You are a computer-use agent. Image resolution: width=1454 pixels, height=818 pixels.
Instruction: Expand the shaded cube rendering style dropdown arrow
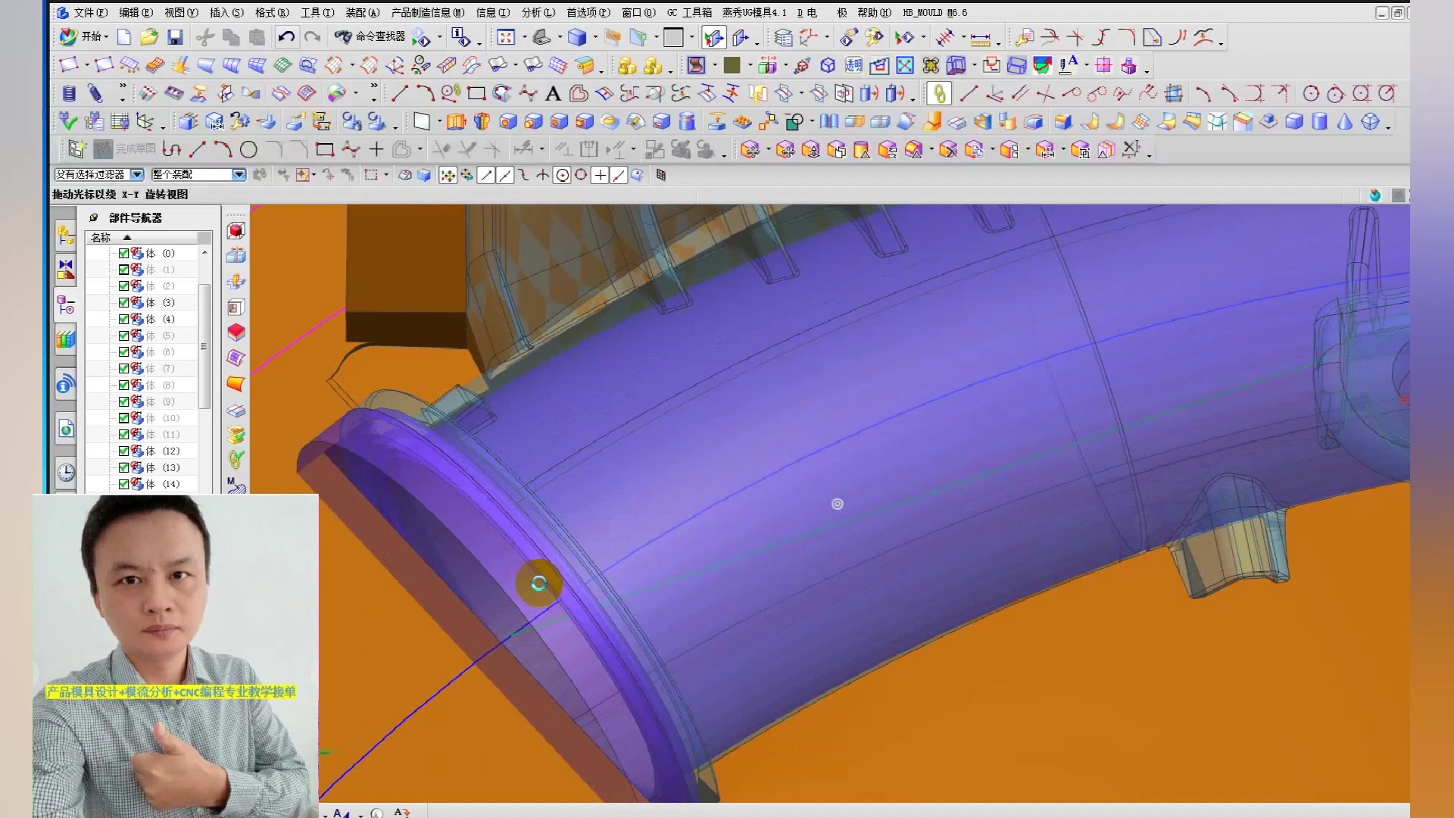[595, 37]
